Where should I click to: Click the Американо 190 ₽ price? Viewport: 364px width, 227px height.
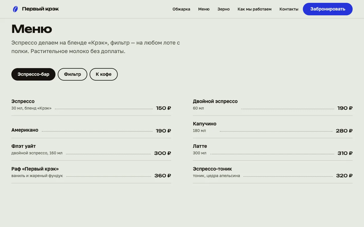[164, 131]
